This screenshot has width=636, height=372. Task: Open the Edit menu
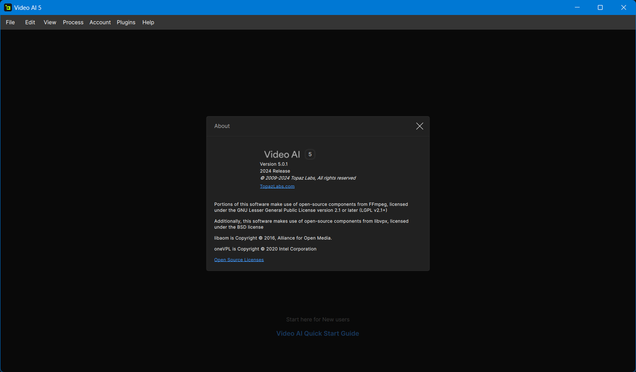pyautogui.click(x=30, y=22)
